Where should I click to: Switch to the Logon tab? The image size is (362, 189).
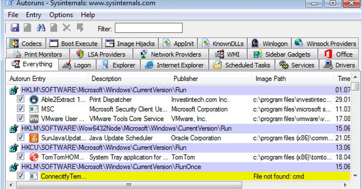[x=77, y=65]
